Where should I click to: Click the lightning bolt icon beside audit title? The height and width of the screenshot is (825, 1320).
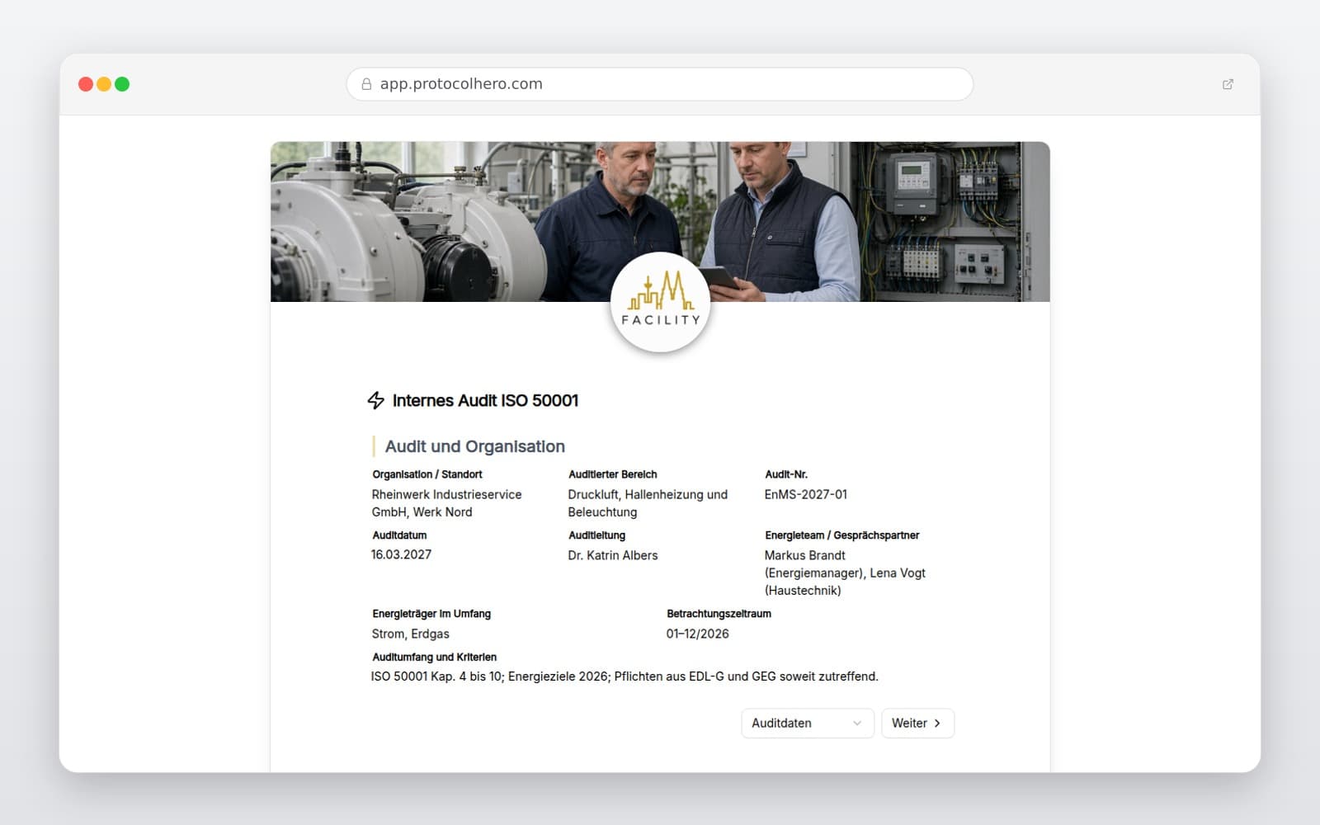click(x=376, y=400)
